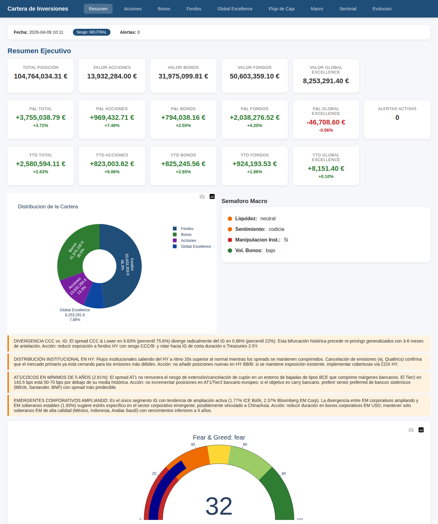The width and height of the screenshot is (438, 524).
Task: Toggle Fondos series in chart legend
Action: pyautogui.click(x=187, y=229)
